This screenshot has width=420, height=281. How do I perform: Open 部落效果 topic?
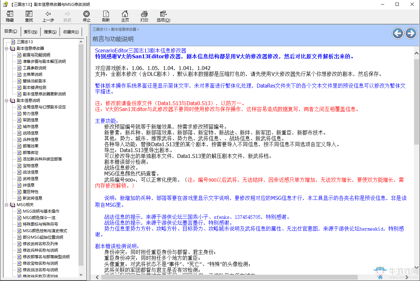coord(30,146)
